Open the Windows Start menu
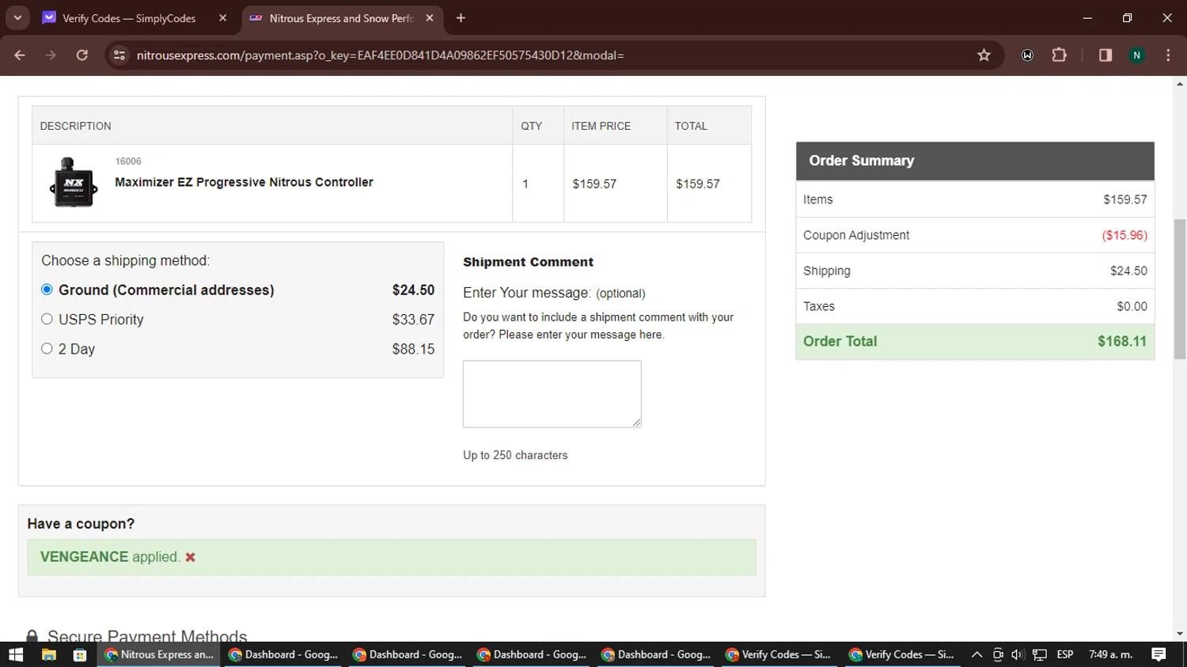Viewport: 1187px width, 667px height. (16, 654)
